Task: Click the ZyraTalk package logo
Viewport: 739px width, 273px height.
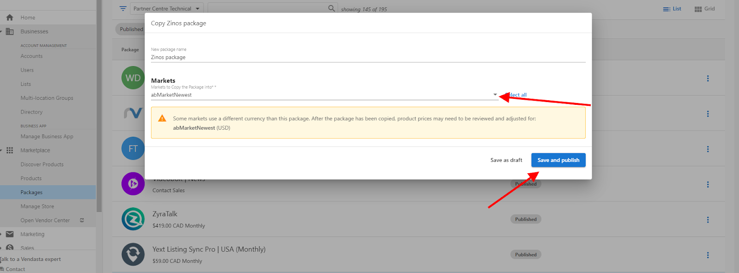Action: (x=133, y=219)
